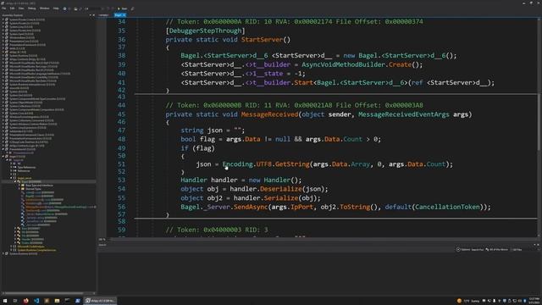
Task: Select the highlighted Bagel class in tree
Action: click(31, 181)
